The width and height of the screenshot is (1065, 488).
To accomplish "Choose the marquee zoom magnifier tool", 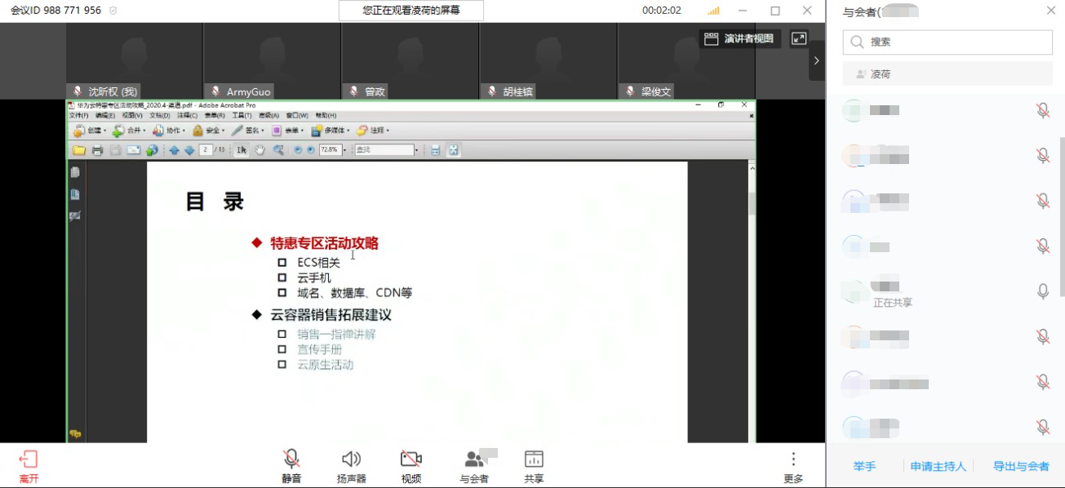I will click(279, 150).
